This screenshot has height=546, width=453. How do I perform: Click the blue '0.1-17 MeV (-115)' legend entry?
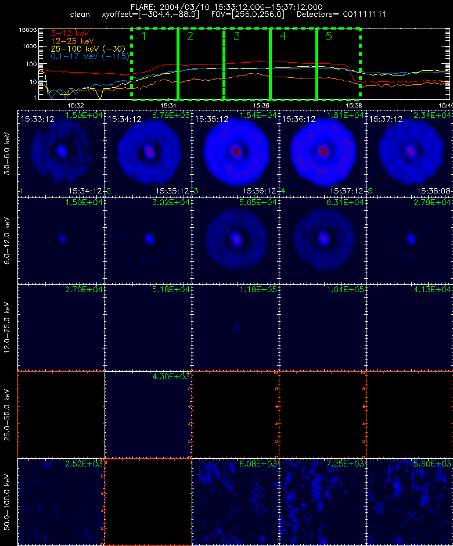pyautogui.click(x=90, y=56)
